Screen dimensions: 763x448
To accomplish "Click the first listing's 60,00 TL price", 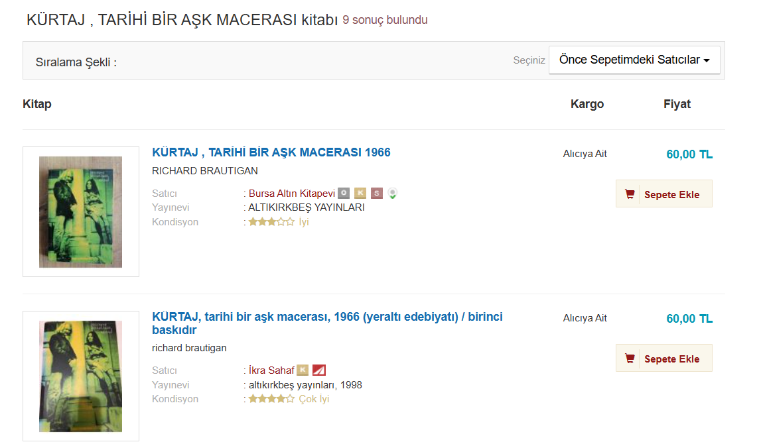I will pyautogui.click(x=689, y=154).
